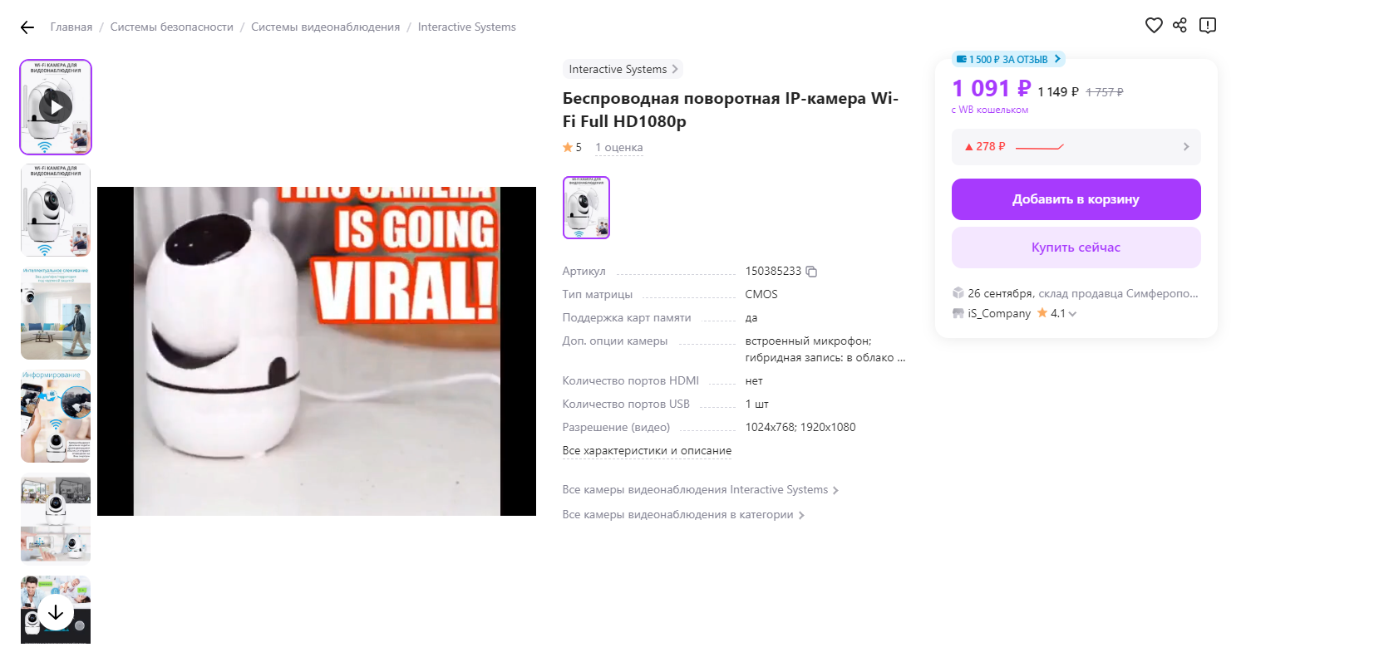Viewport: 1374px width, 657px height.
Task: Open the 1 500 ₽ review bonus badge
Action: (1008, 59)
